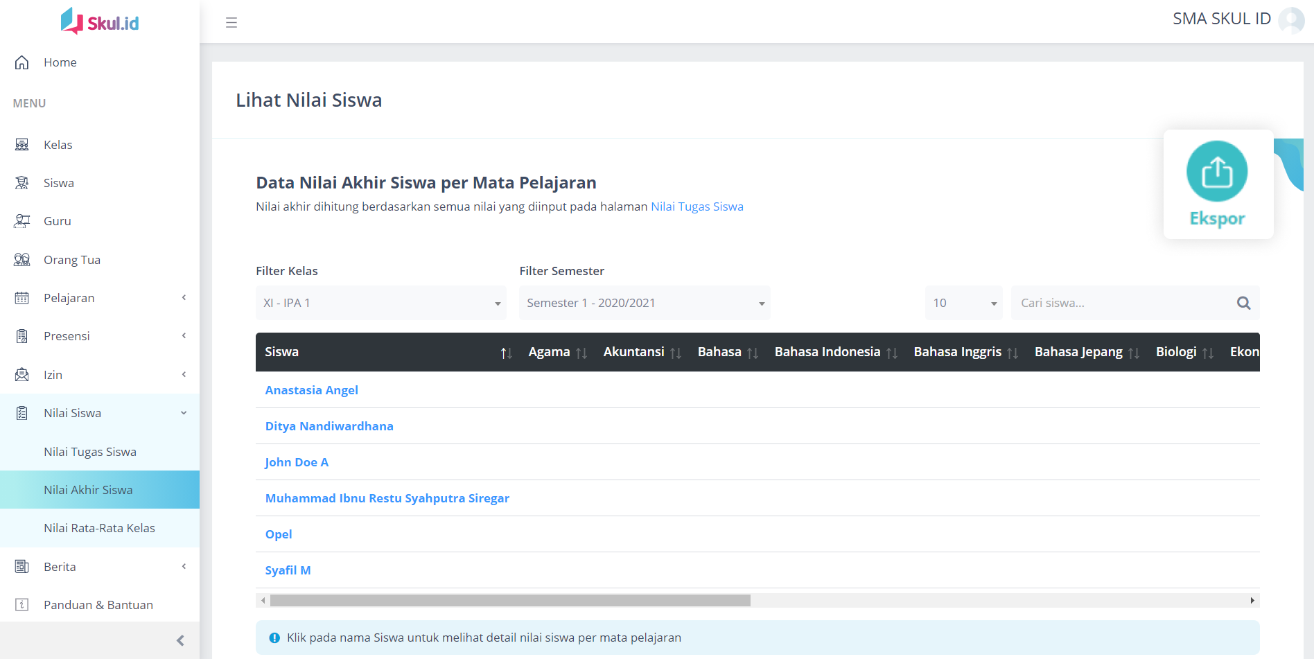This screenshot has width=1314, height=659.
Task: Open the user profile avatar
Action: click(1291, 20)
